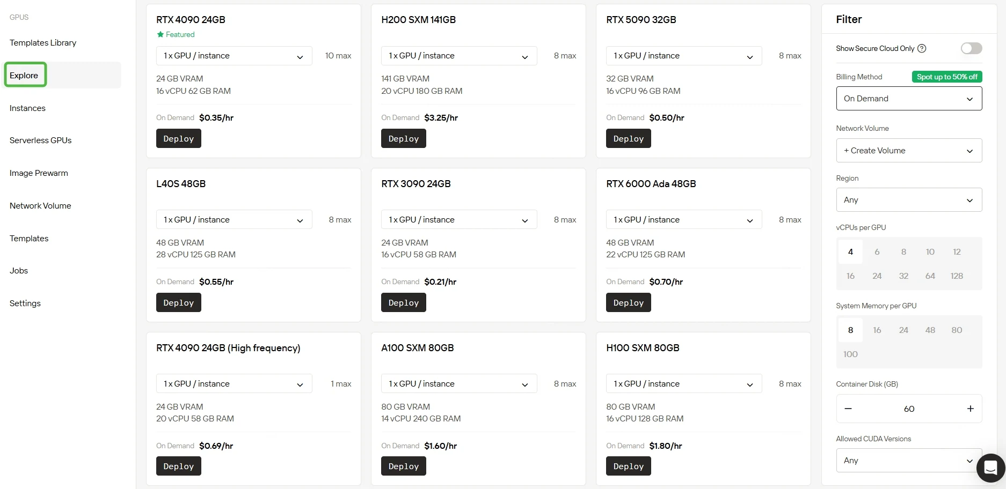
Task: Select 64 vCPUs per GPU
Action: tap(930, 276)
